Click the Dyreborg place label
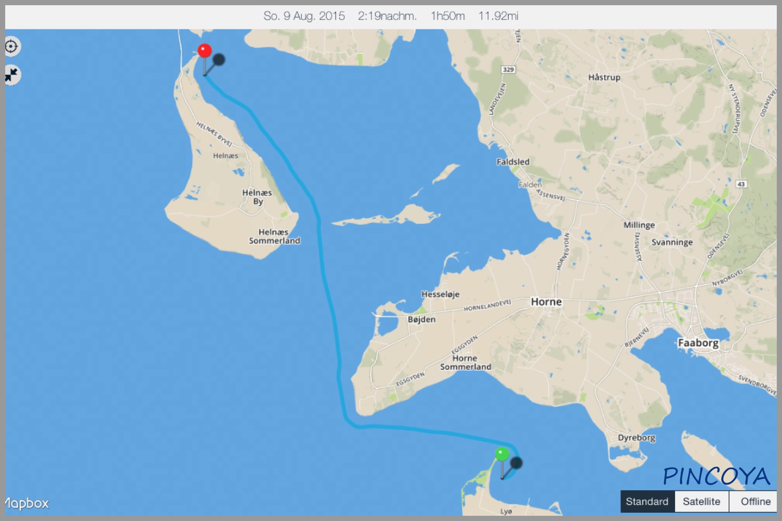The image size is (782, 521). click(x=637, y=438)
